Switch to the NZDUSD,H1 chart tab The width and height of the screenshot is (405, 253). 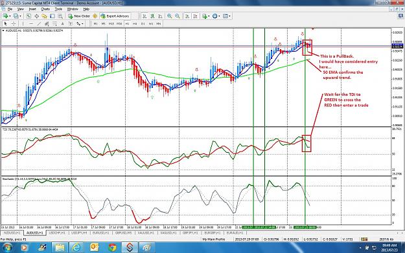click(12, 233)
